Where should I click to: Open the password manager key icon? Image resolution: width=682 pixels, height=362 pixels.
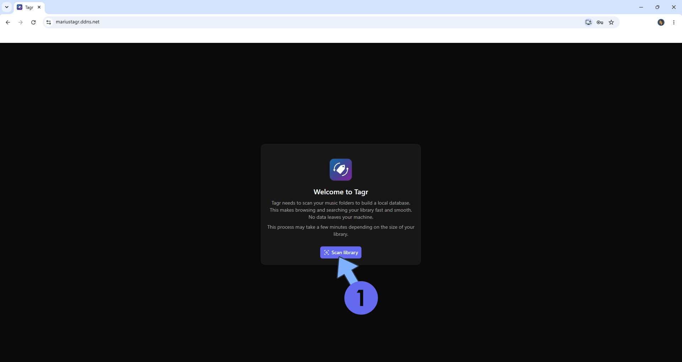pos(600,22)
